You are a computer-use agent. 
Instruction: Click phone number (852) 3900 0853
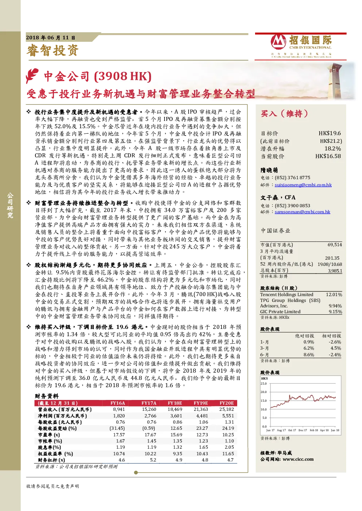click(x=292, y=206)
